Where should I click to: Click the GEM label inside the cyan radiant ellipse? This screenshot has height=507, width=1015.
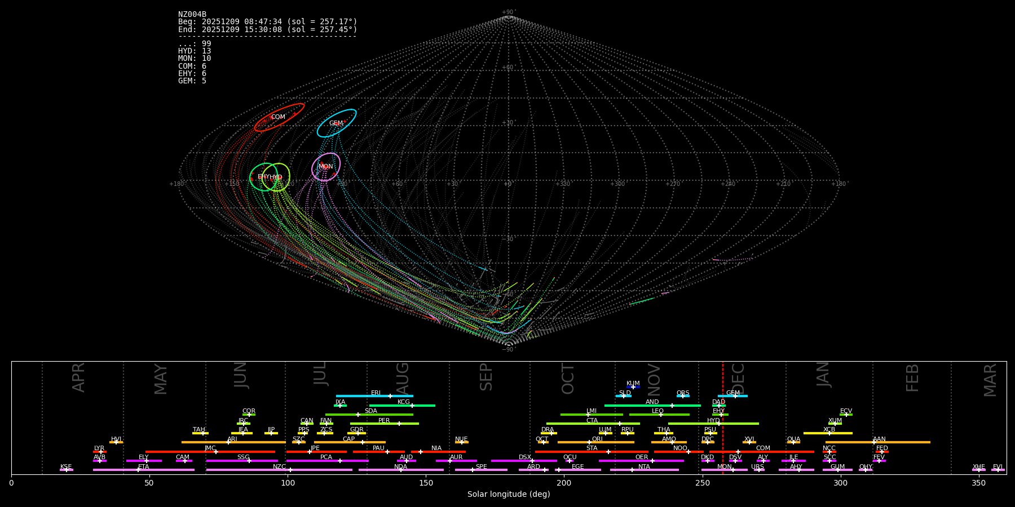click(336, 123)
